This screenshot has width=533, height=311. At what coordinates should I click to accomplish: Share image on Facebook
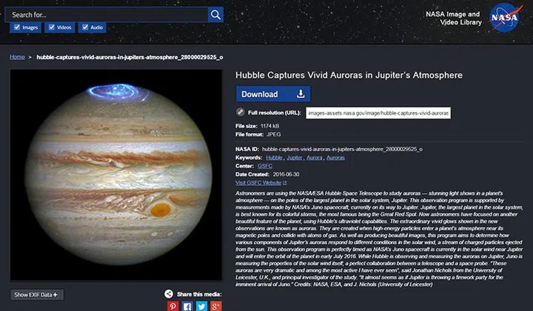point(187,306)
